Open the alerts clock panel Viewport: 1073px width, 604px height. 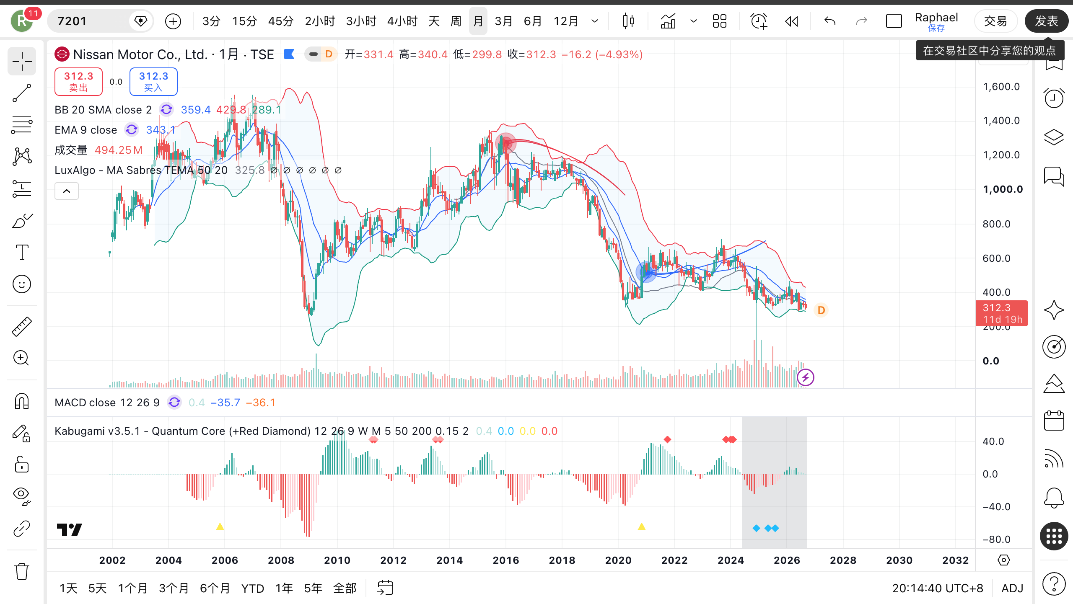[1054, 99]
